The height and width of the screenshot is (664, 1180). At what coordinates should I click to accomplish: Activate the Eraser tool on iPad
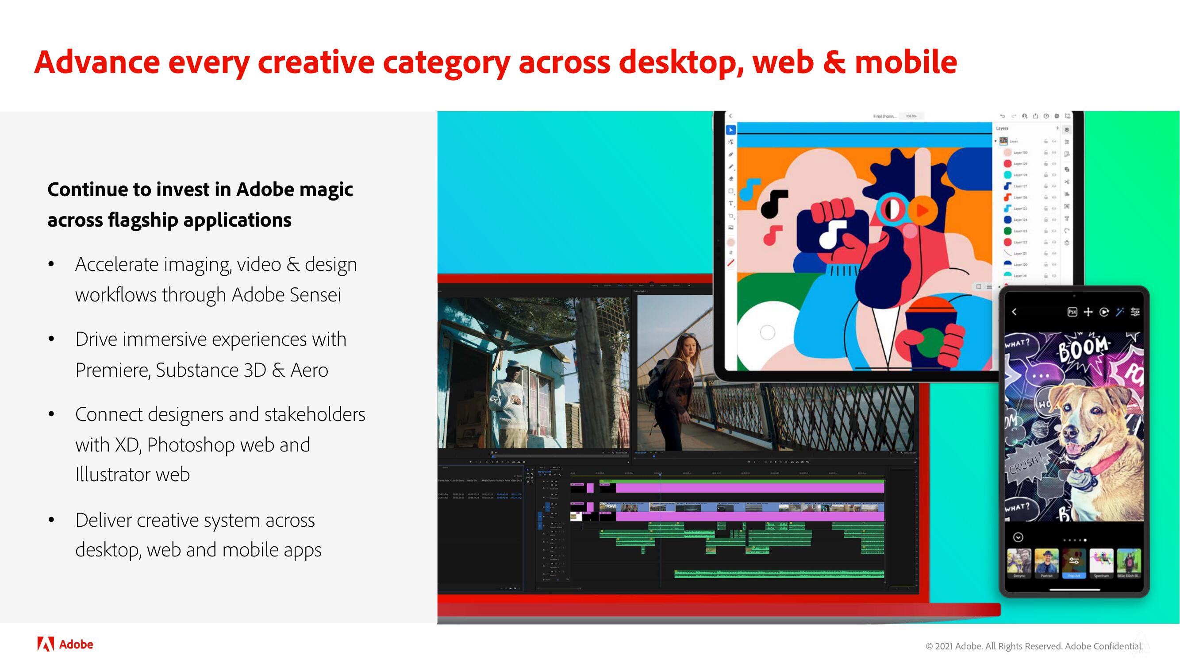pyautogui.click(x=731, y=179)
